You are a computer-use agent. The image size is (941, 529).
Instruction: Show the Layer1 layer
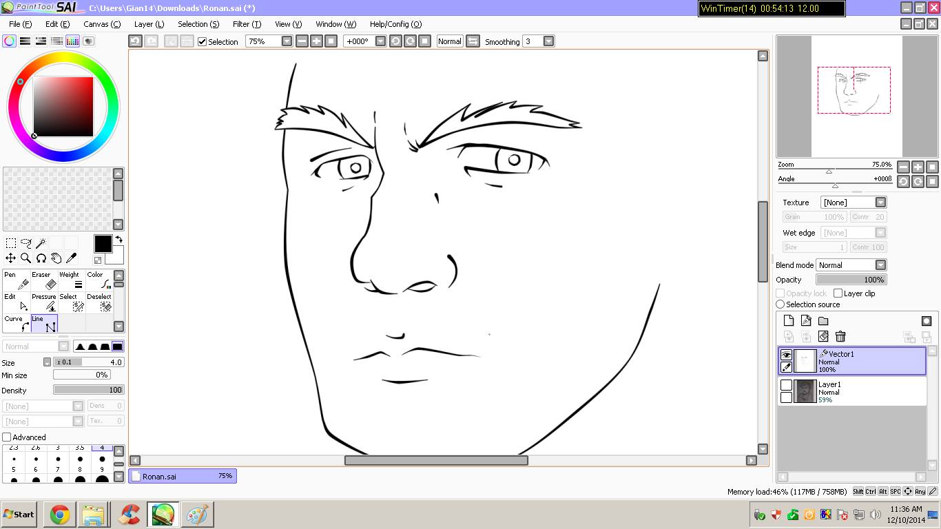pos(786,385)
